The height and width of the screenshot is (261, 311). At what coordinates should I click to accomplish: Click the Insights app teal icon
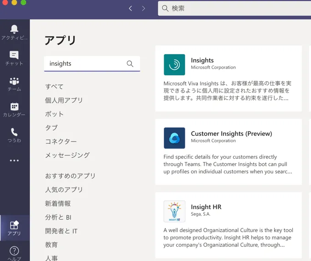click(x=175, y=65)
